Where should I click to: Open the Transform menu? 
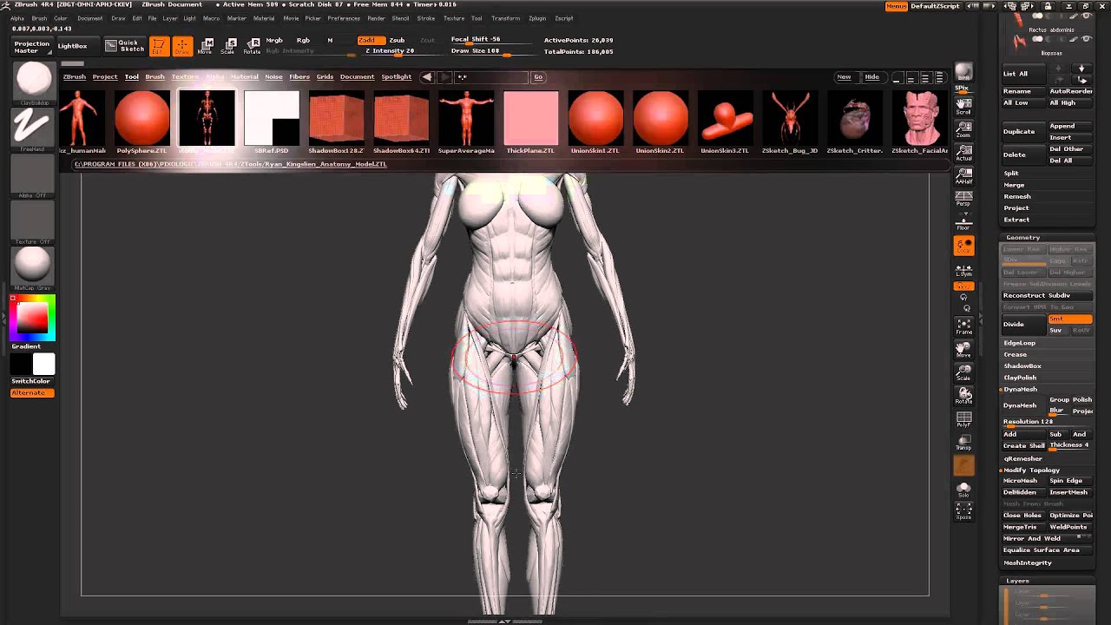[506, 18]
